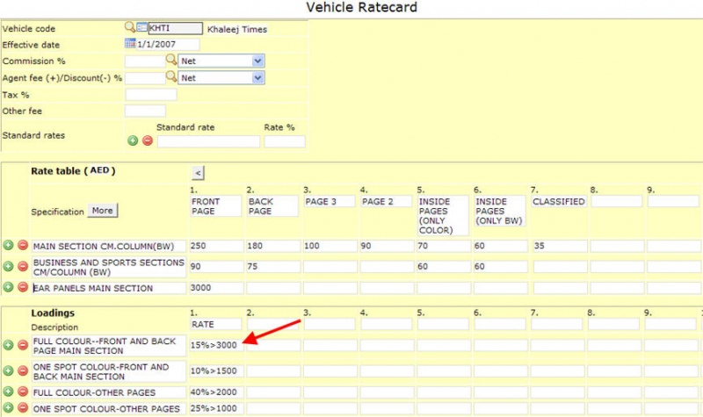Screen dimensions: 703x417
Task: Click the BACK PAGE column header field
Action: click(272, 206)
